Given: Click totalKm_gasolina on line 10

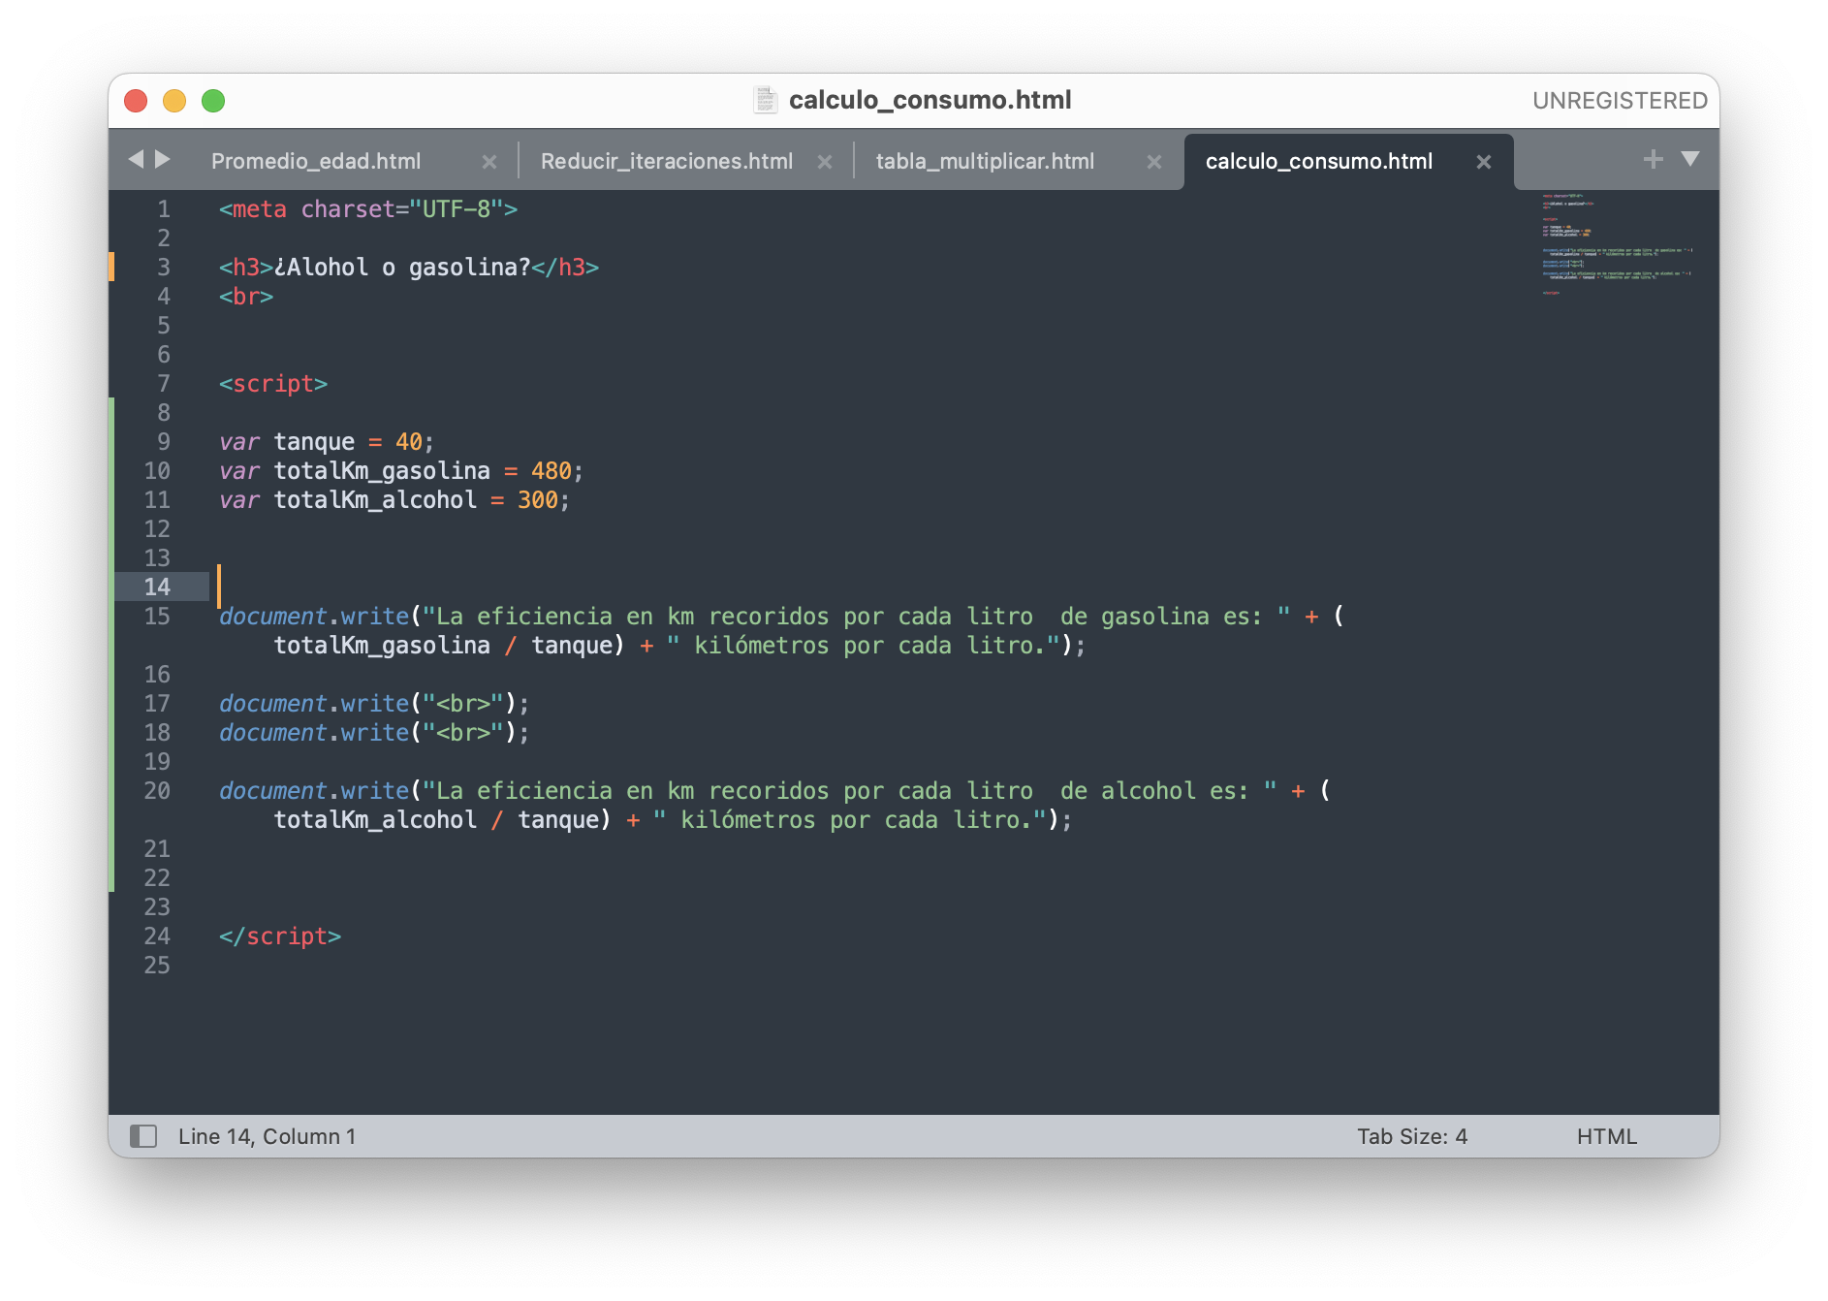Looking at the screenshot, I should click(382, 471).
